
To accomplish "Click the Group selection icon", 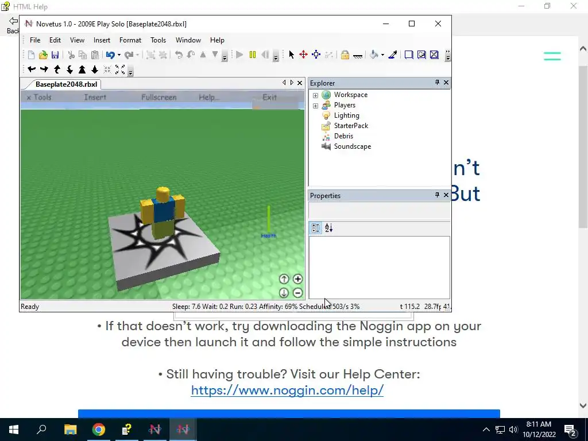I will pos(151,55).
